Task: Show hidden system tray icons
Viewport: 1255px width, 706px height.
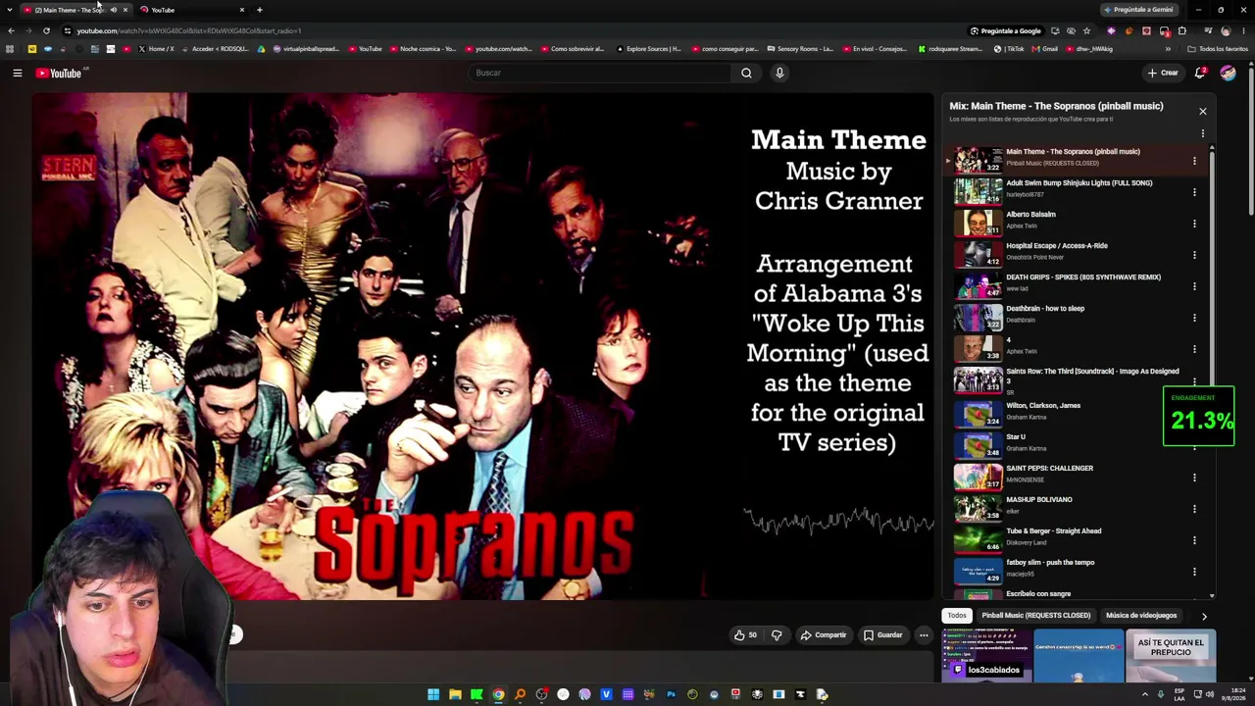Action: 1144,694
